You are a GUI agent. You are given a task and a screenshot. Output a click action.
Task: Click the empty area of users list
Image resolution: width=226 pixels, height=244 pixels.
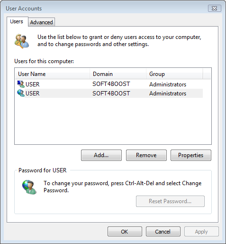(113, 121)
